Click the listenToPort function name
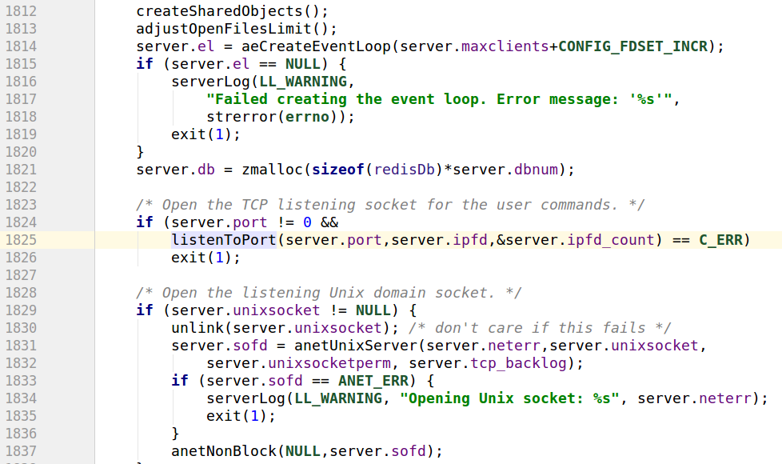Screen dimensions: 782x464 pyautogui.click(x=224, y=240)
